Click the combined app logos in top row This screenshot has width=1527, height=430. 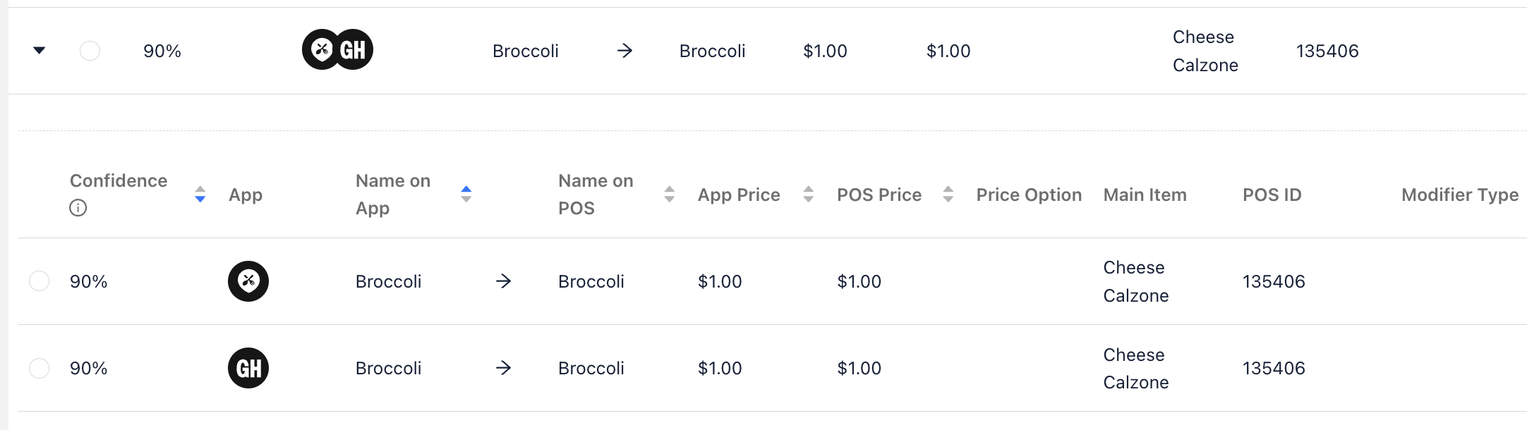coord(337,50)
